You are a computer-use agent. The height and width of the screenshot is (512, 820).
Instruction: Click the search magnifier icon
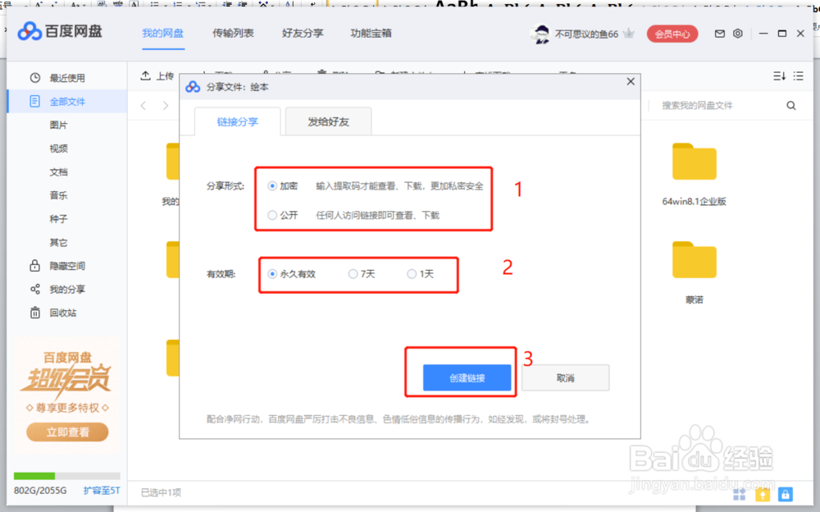[x=791, y=106]
